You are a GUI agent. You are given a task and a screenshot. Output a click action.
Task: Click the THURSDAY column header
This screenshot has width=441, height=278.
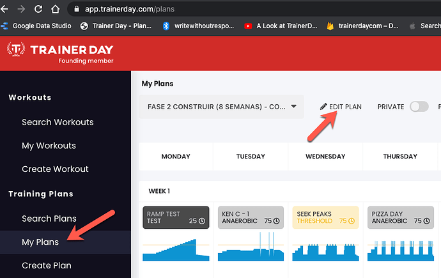[x=400, y=157]
